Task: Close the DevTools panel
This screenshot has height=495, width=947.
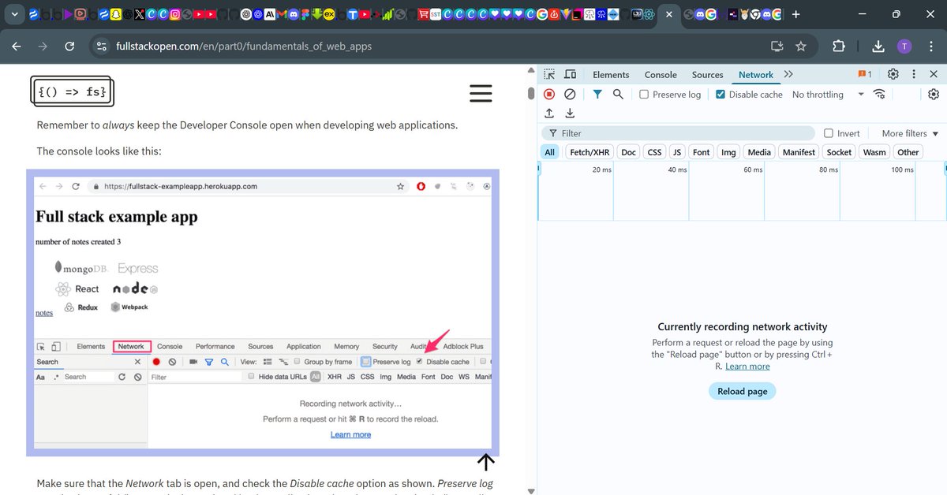Action: 934,74
